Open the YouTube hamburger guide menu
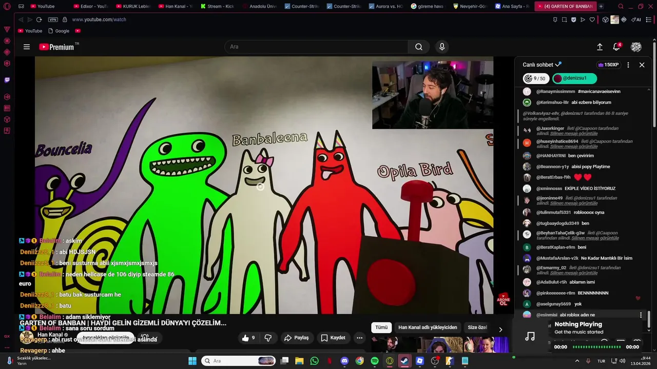 27,47
